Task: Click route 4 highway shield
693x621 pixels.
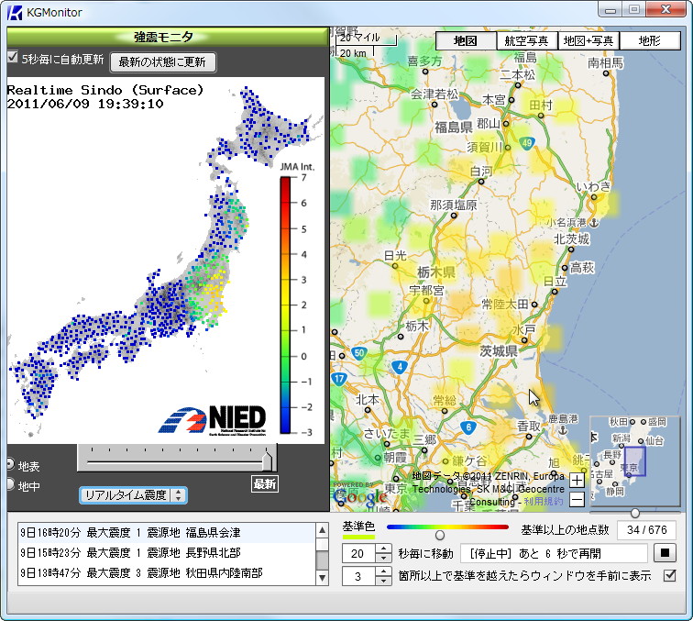Action: 400,367
